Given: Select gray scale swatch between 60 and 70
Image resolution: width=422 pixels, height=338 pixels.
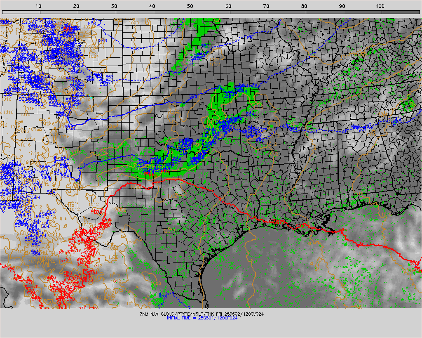Looking at the screenshot, I should [249, 12].
